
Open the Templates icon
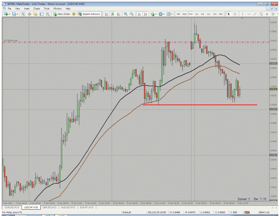pyautogui.click(x=168, y=14)
